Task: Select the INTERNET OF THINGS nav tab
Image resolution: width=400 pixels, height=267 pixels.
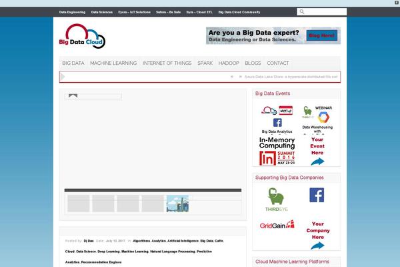Action: point(167,63)
